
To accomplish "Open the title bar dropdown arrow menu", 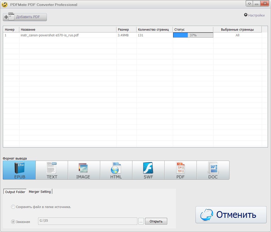I will click(x=249, y=4).
